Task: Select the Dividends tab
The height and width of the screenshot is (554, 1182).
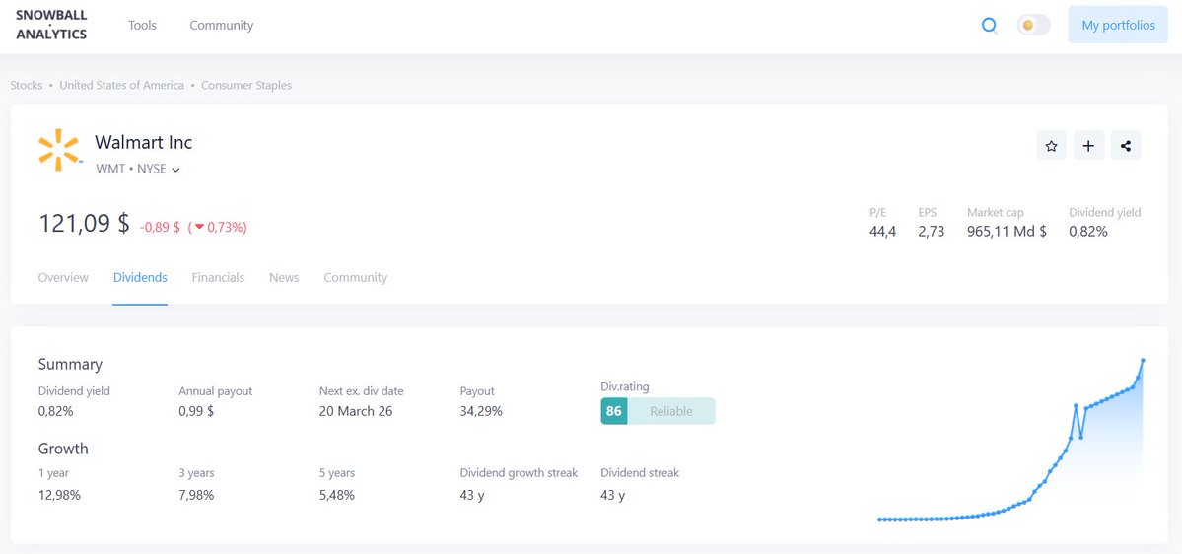Action: (x=140, y=277)
